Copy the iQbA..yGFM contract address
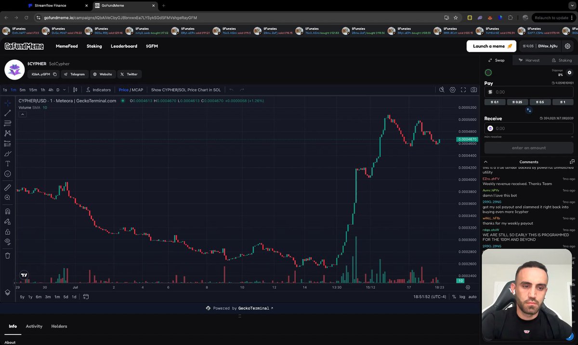This screenshot has width=578, height=345. [x=55, y=74]
